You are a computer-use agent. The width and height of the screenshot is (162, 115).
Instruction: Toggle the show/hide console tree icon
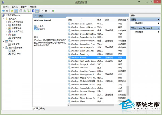[16, 11]
